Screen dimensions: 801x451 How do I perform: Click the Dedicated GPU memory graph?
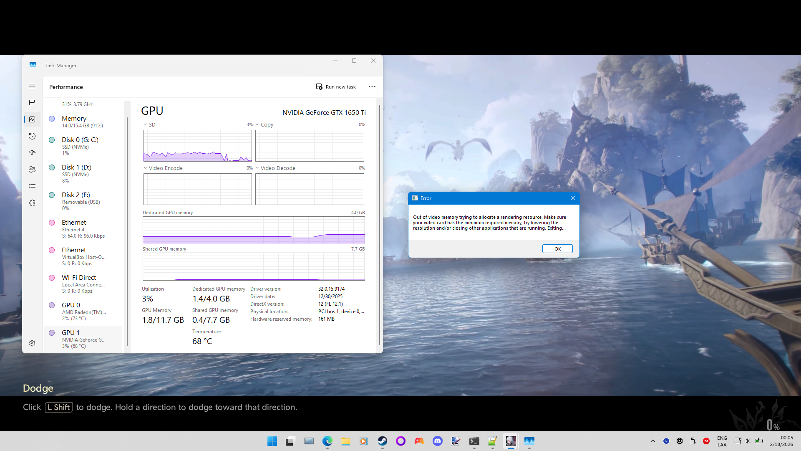pos(254,230)
